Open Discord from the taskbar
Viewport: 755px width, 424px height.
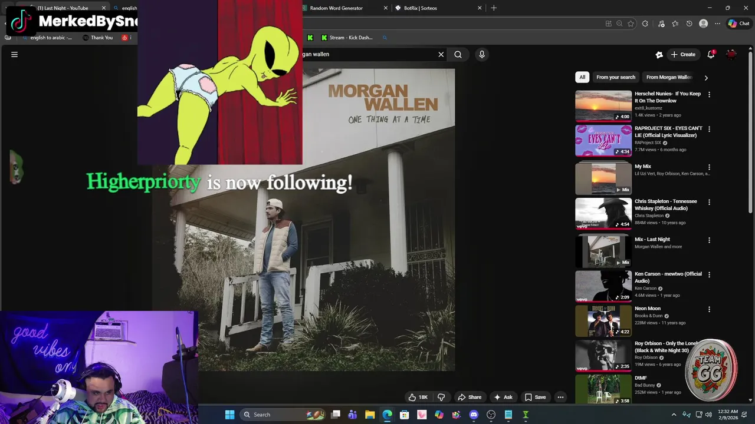(474, 415)
